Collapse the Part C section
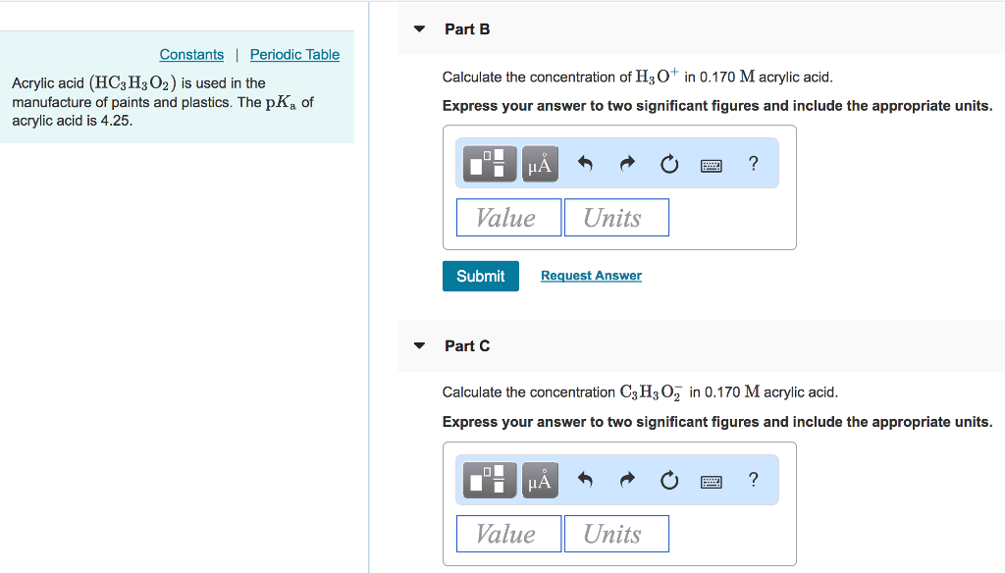The height and width of the screenshot is (573, 1005). (419, 345)
